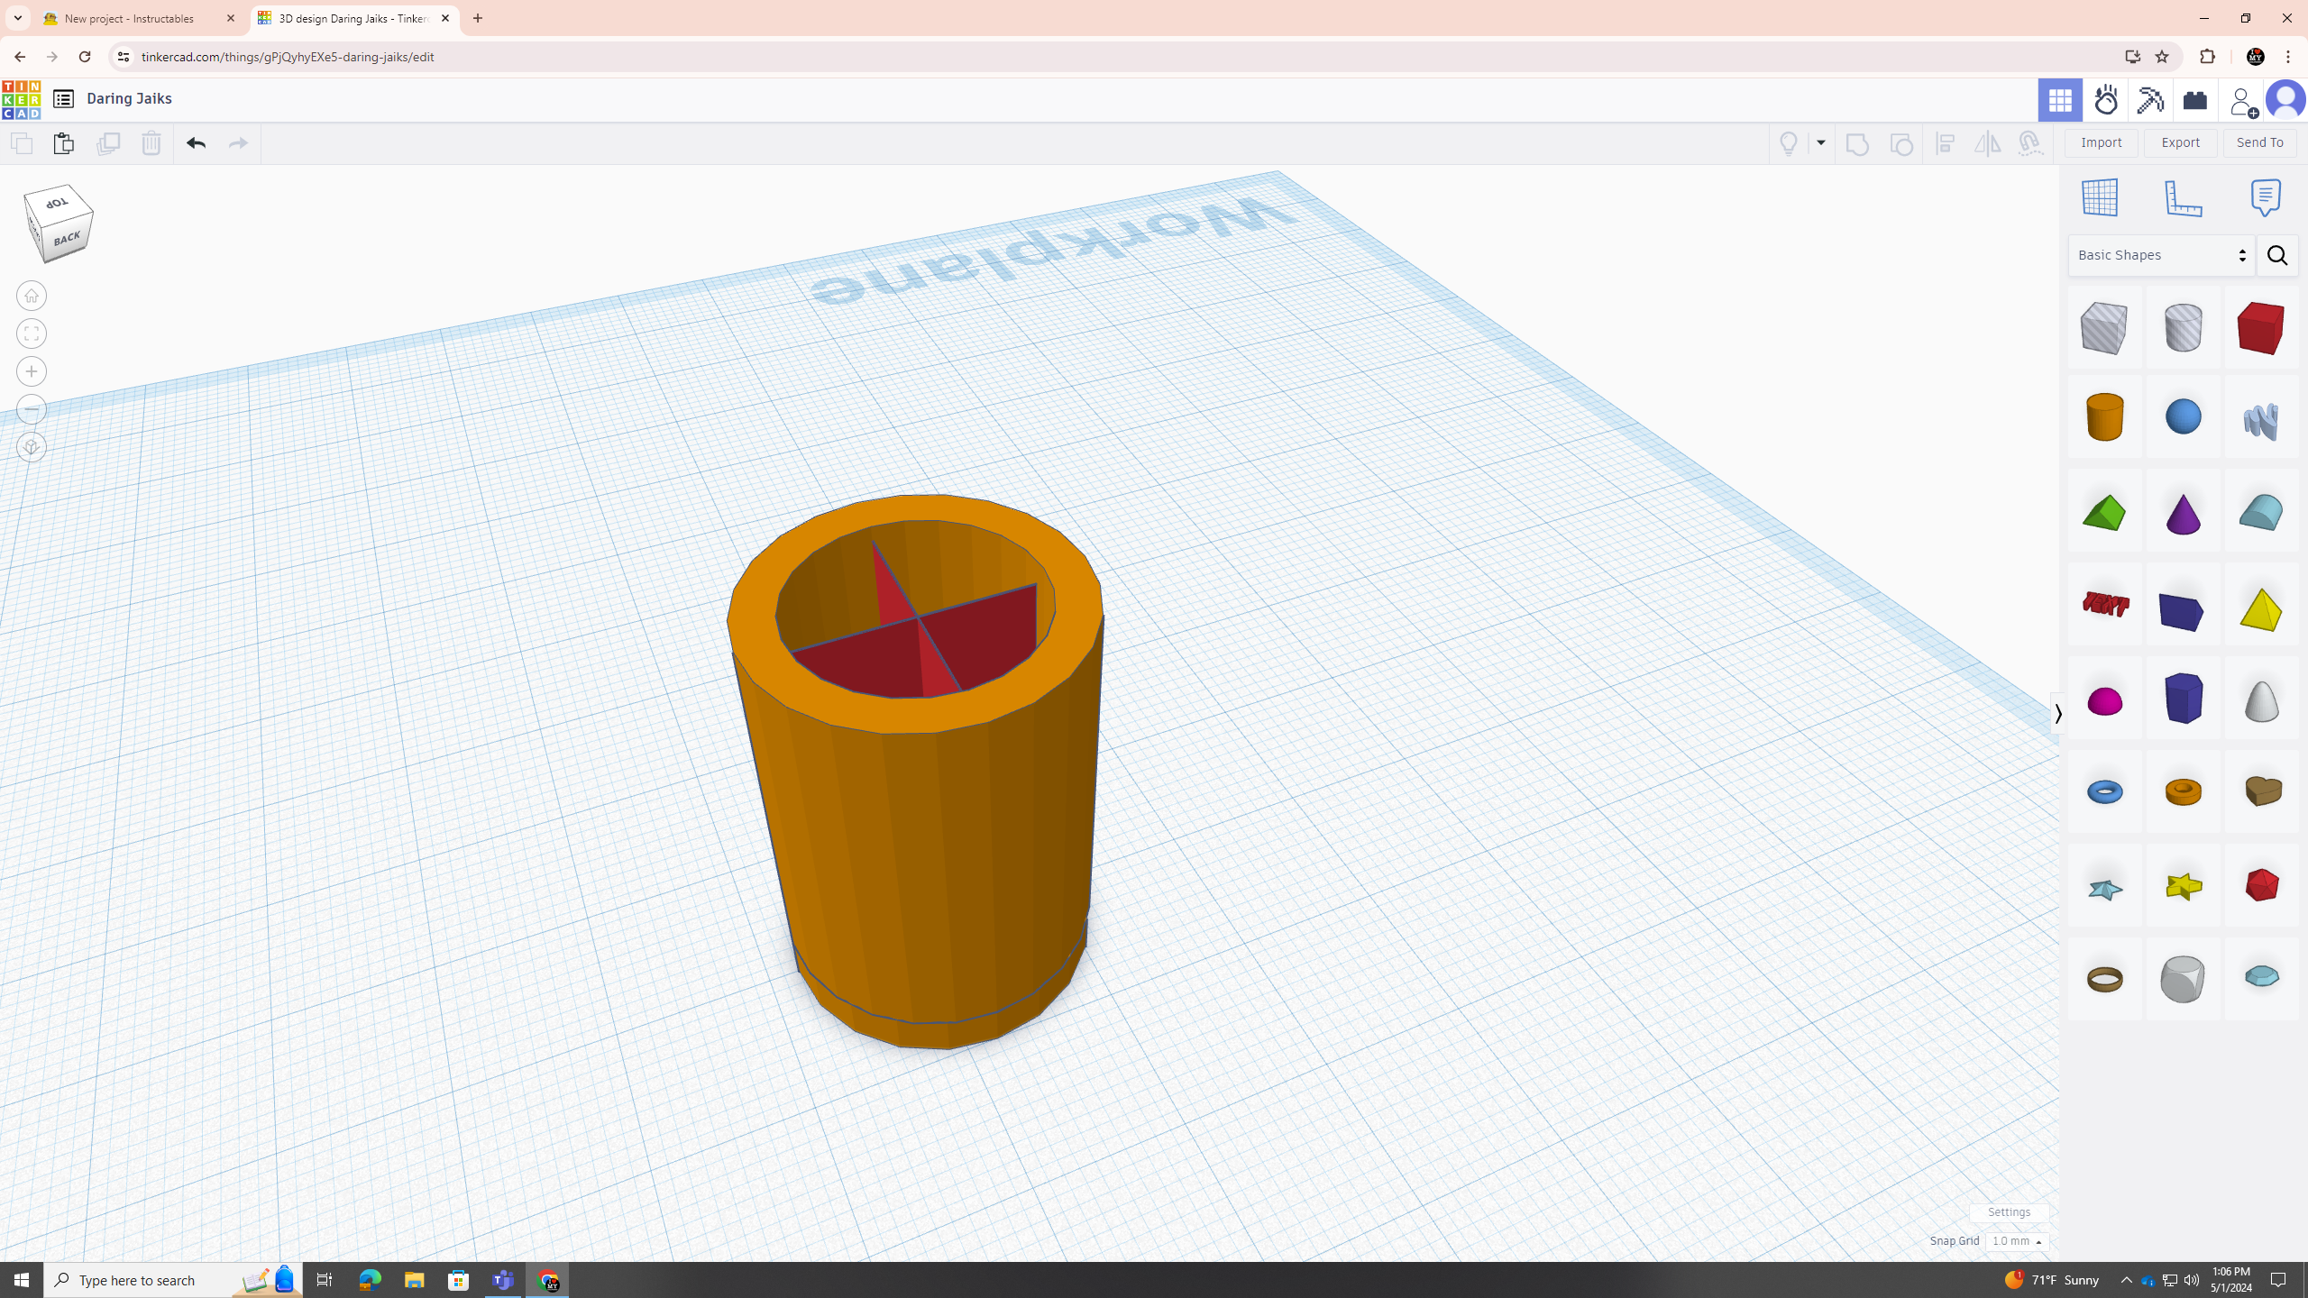
Task: Toggle the Show all lightbulb icon
Action: pos(1789,143)
